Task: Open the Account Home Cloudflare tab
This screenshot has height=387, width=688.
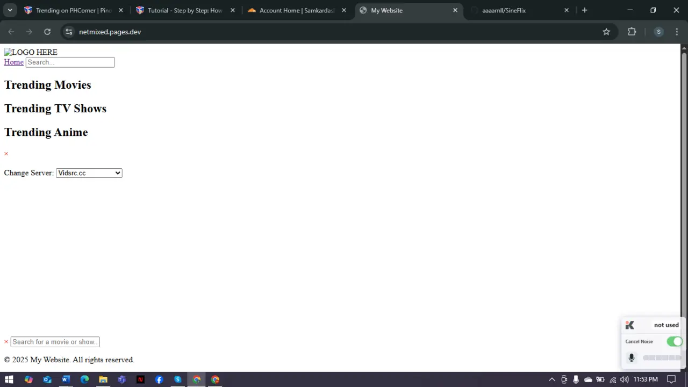Action: coord(297,10)
